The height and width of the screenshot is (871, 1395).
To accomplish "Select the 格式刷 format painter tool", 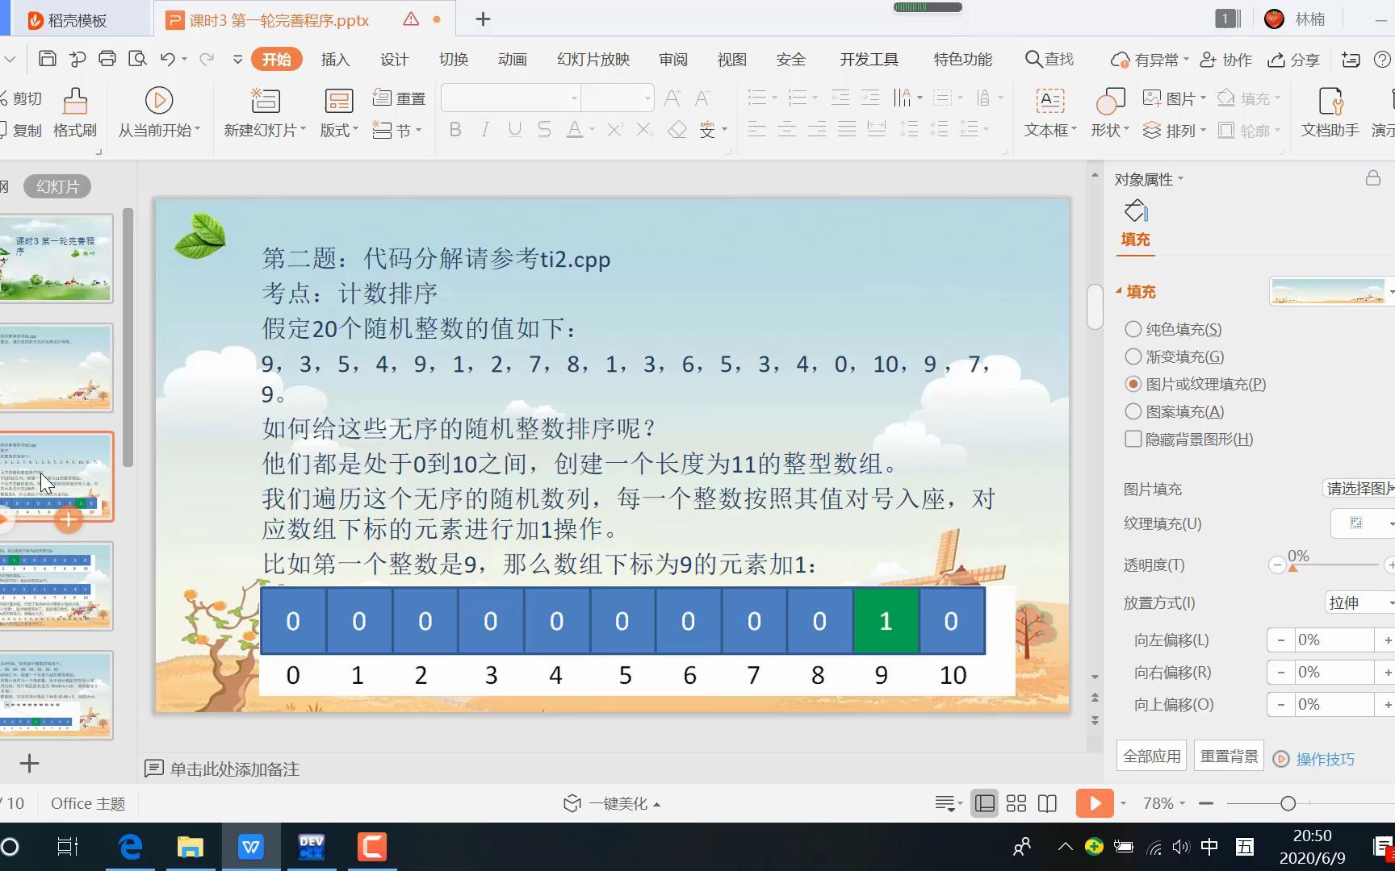I will [74, 113].
